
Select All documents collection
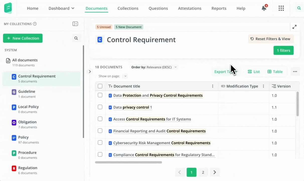click(x=41, y=62)
